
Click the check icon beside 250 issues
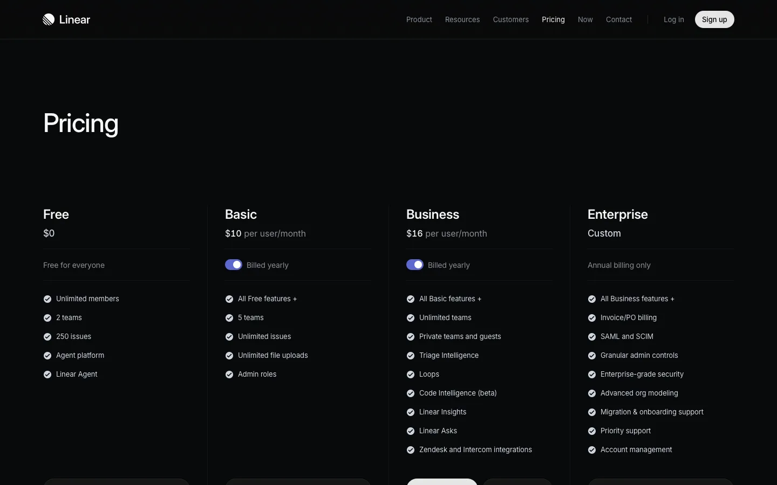(47, 337)
